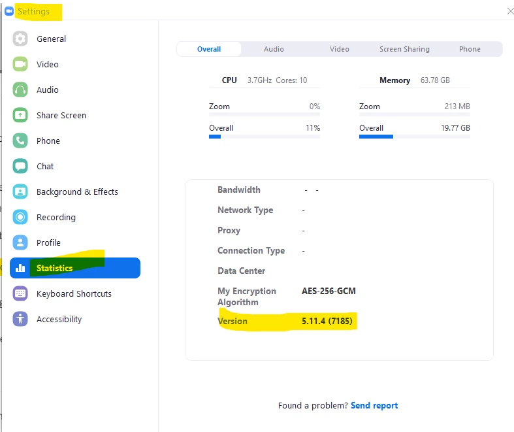Open Share Screen settings label
This screenshot has width=514, height=432.
[61, 115]
